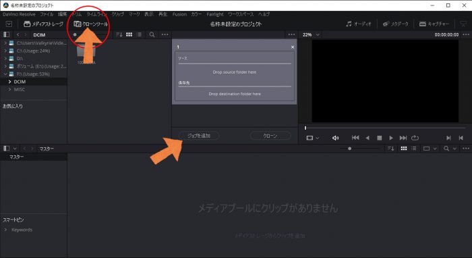The image size is (472, 258).
Task: Close clone job 1 with the X
Action: (292, 47)
